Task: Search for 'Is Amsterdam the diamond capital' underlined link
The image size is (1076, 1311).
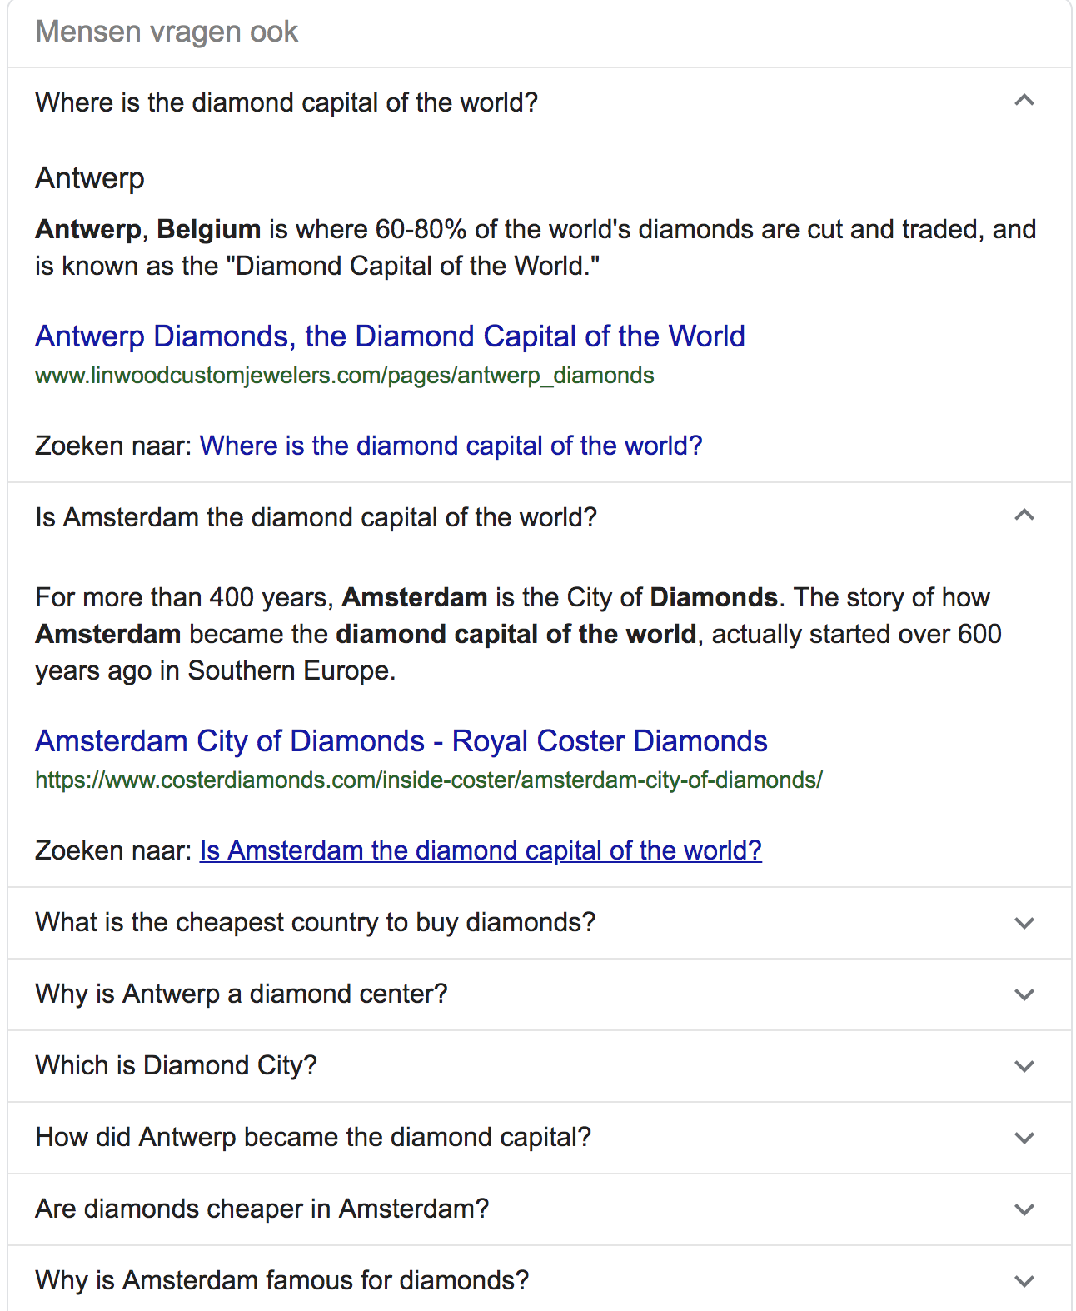Action: pos(481,850)
